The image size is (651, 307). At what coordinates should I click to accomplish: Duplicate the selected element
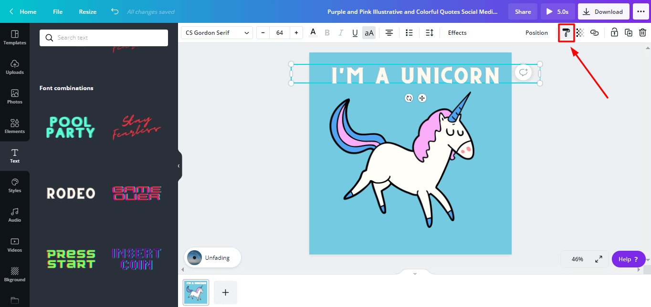point(629,33)
